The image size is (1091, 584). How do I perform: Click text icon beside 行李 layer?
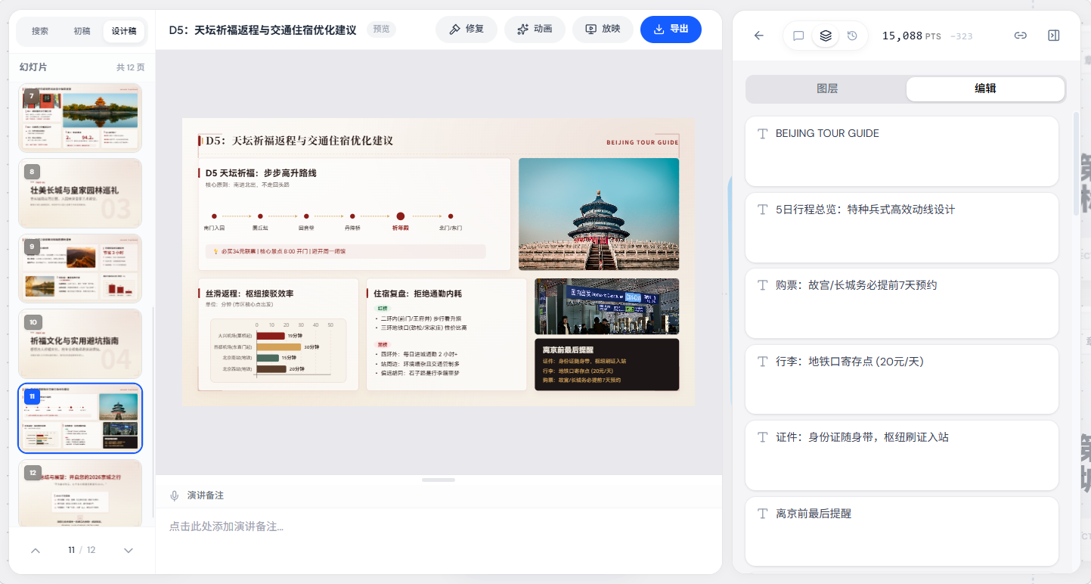point(763,362)
